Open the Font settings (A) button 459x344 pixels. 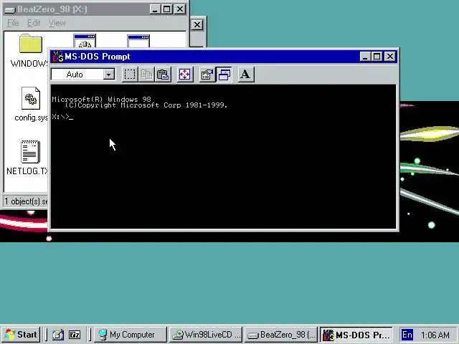(x=245, y=75)
